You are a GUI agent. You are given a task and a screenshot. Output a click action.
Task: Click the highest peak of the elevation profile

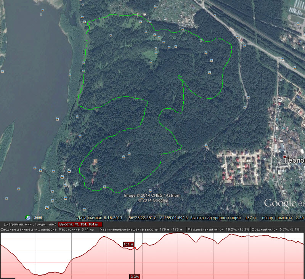(x=178, y=233)
